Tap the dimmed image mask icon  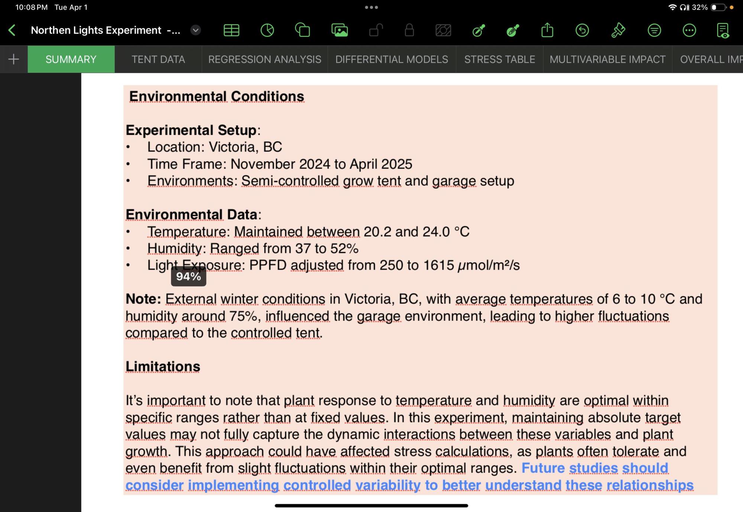coord(443,30)
